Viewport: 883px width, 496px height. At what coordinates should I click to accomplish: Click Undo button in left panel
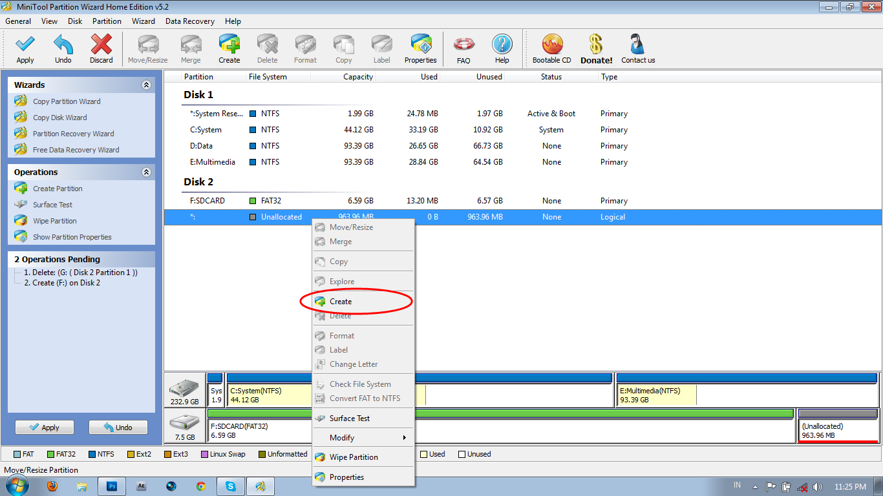[x=118, y=428]
